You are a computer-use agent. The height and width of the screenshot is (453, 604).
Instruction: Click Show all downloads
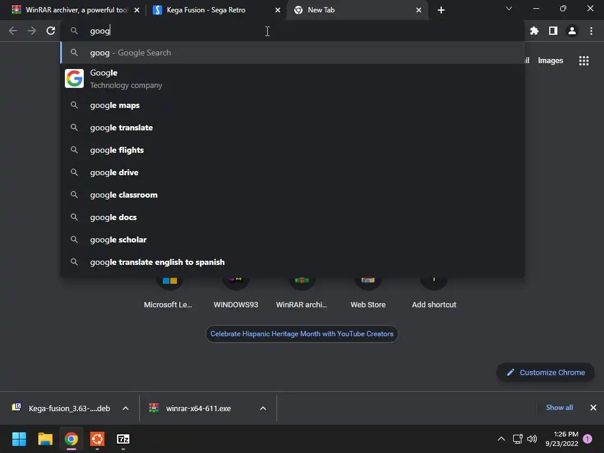click(x=559, y=408)
